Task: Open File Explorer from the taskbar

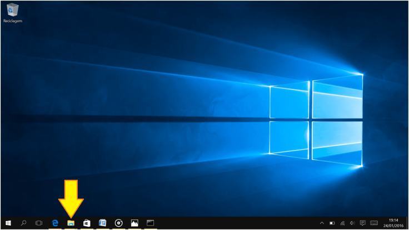Action: [x=71, y=223]
